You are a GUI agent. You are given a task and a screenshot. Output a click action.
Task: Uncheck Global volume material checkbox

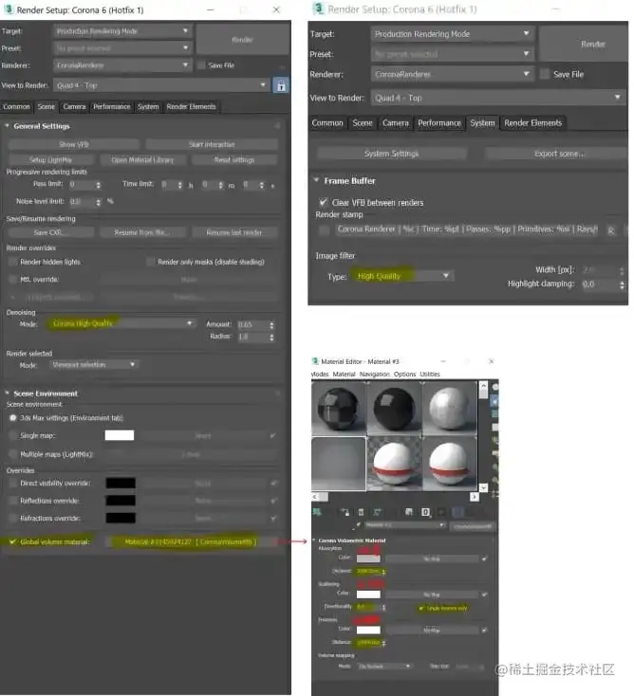(13, 541)
